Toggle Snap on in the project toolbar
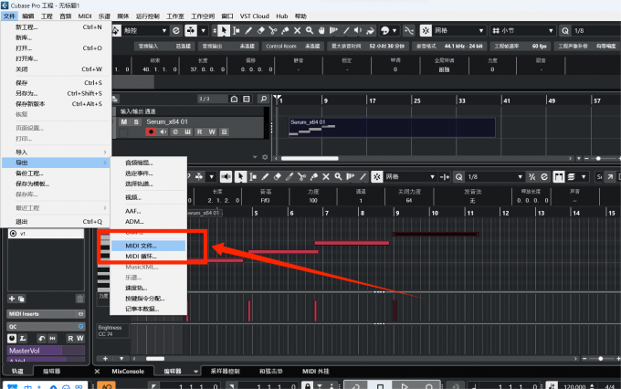Viewport: 621px width, 389px height. pos(426,30)
